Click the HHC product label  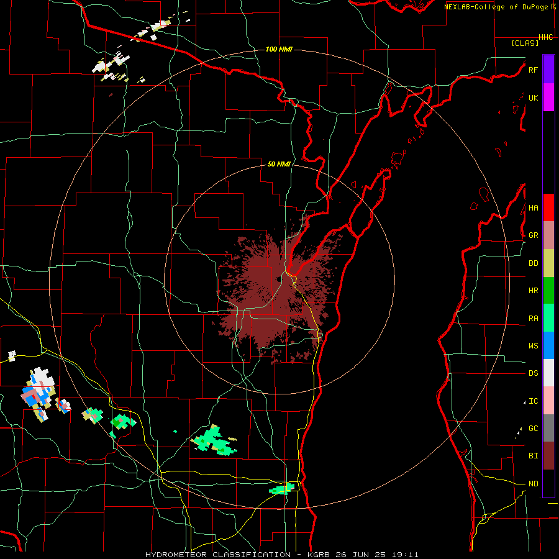(x=546, y=37)
